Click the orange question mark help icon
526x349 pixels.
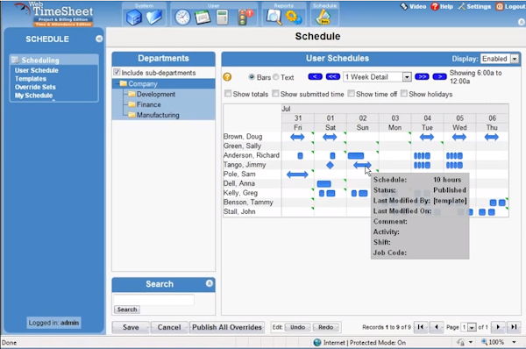point(227,77)
